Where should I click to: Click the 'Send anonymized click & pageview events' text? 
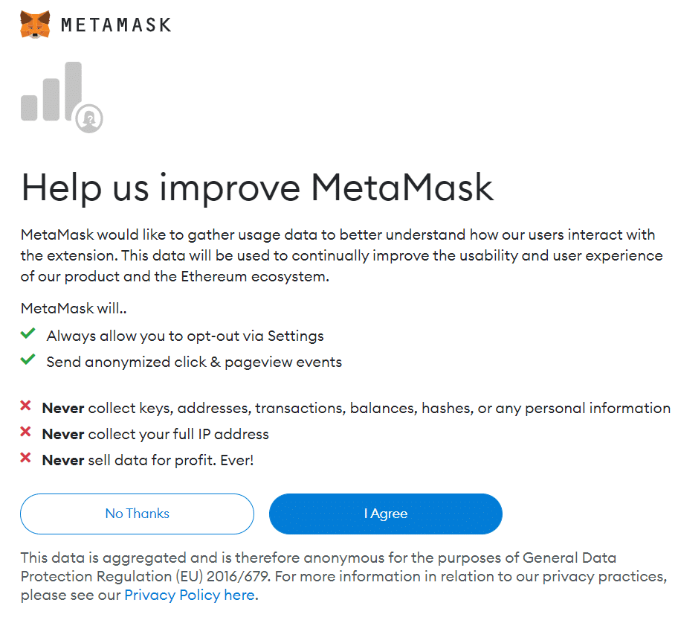point(194,362)
